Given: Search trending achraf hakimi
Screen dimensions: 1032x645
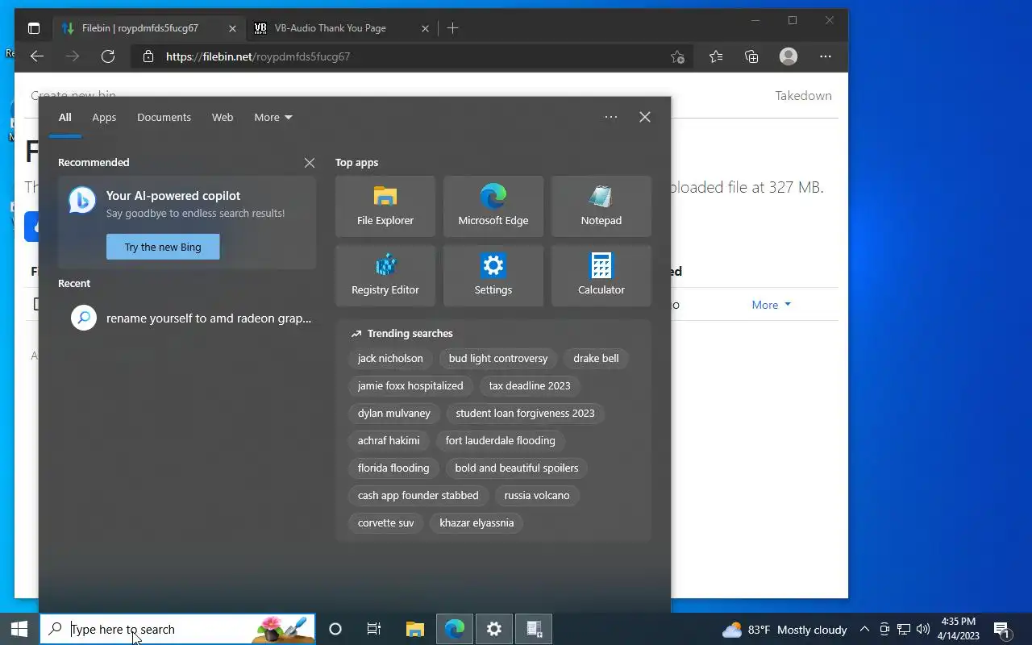Looking at the screenshot, I should pos(389,440).
